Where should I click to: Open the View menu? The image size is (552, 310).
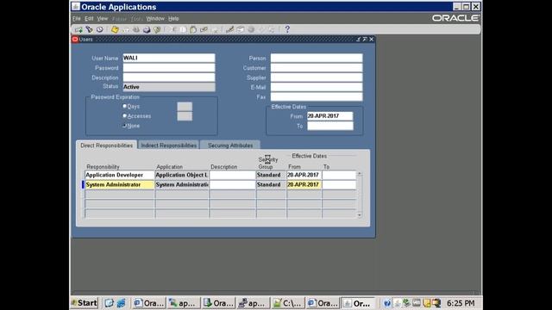(103, 19)
